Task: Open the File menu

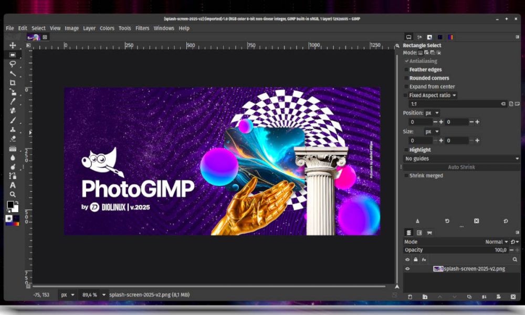Action: 9,28
